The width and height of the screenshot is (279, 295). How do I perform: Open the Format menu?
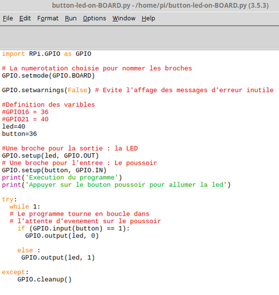click(48, 18)
